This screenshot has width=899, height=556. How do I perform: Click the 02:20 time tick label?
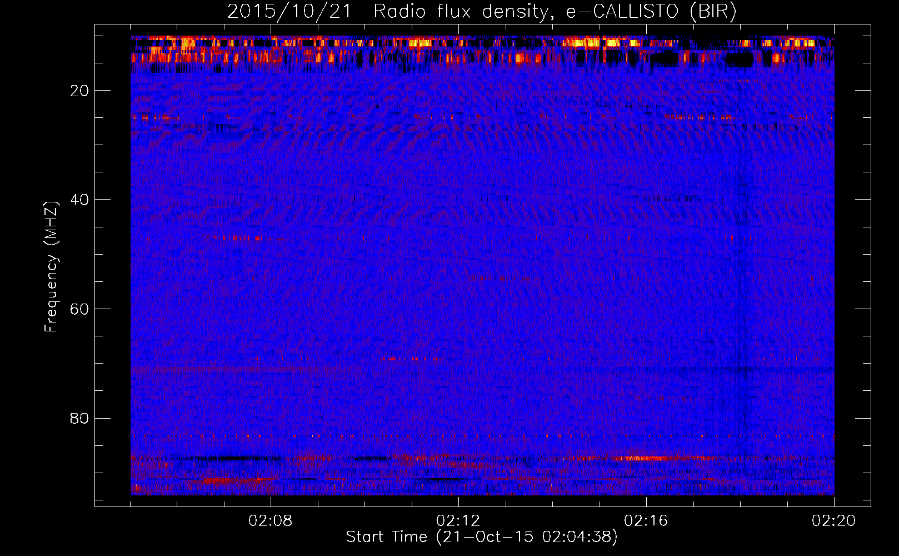[x=834, y=521]
